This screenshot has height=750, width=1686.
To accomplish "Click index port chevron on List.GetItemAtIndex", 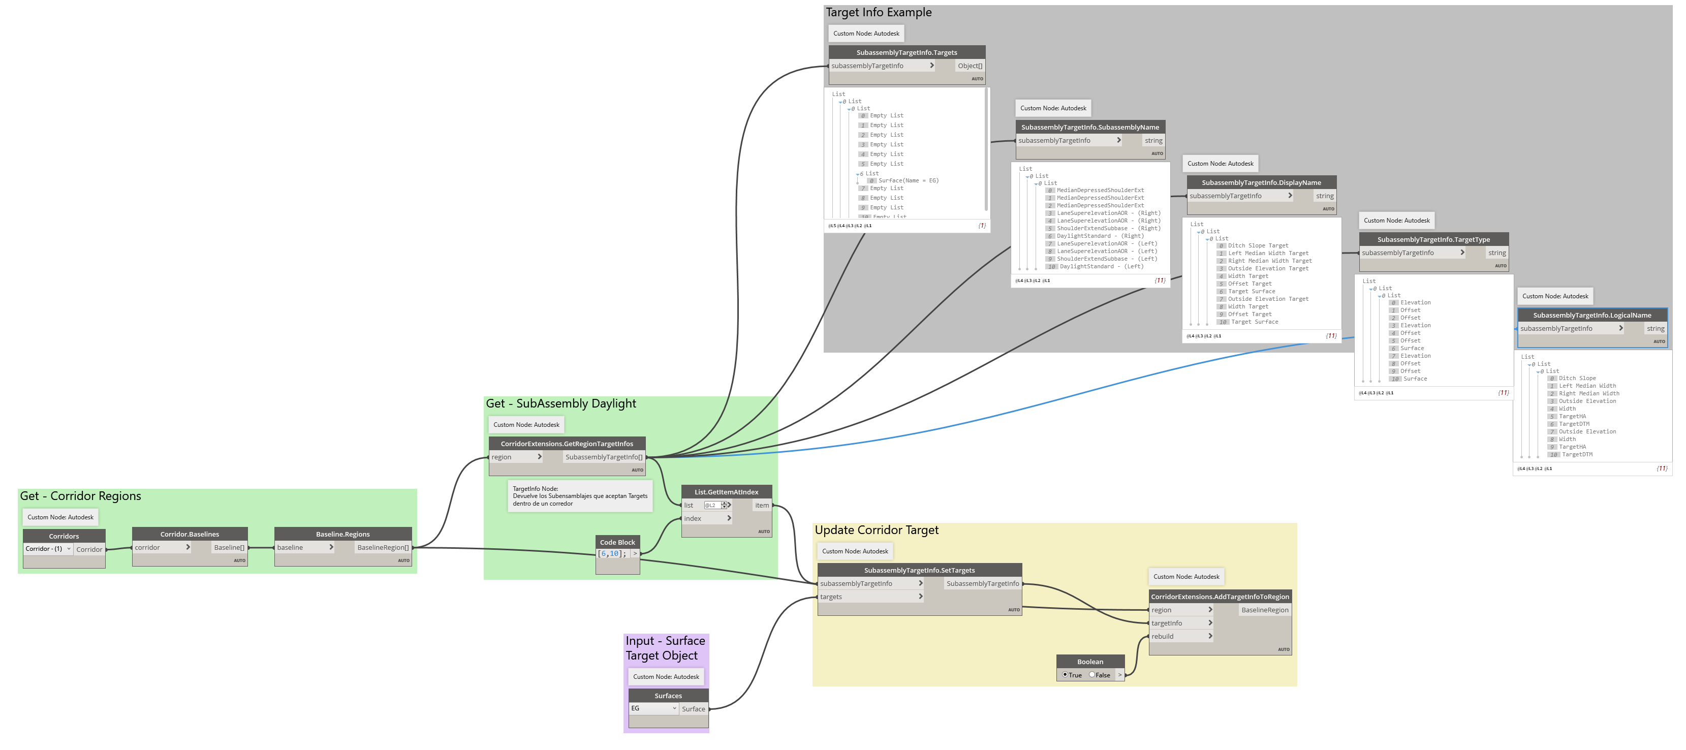I will (729, 518).
